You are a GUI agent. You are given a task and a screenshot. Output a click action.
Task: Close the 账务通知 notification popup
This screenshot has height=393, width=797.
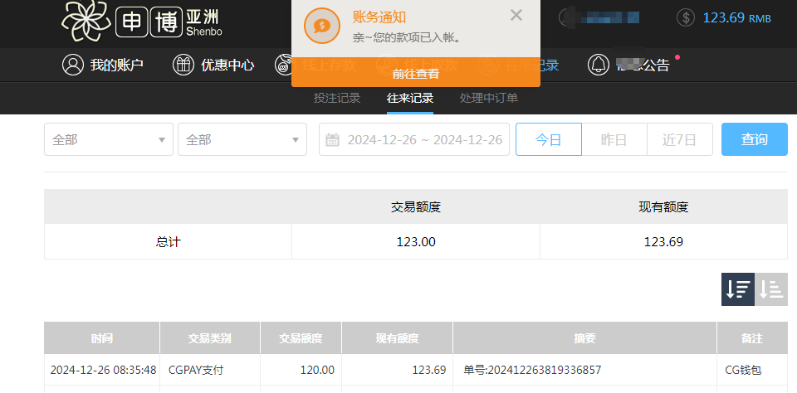pyautogui.click(x=516, y=15)
